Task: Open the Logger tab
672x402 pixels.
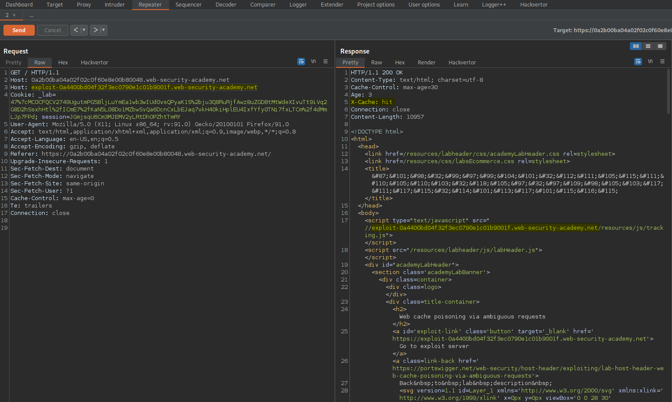Action: (x=298, y=4)
